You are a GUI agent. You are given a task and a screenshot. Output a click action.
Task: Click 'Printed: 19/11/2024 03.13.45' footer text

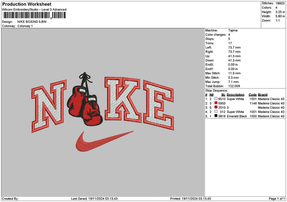click(x=190, y=199)
